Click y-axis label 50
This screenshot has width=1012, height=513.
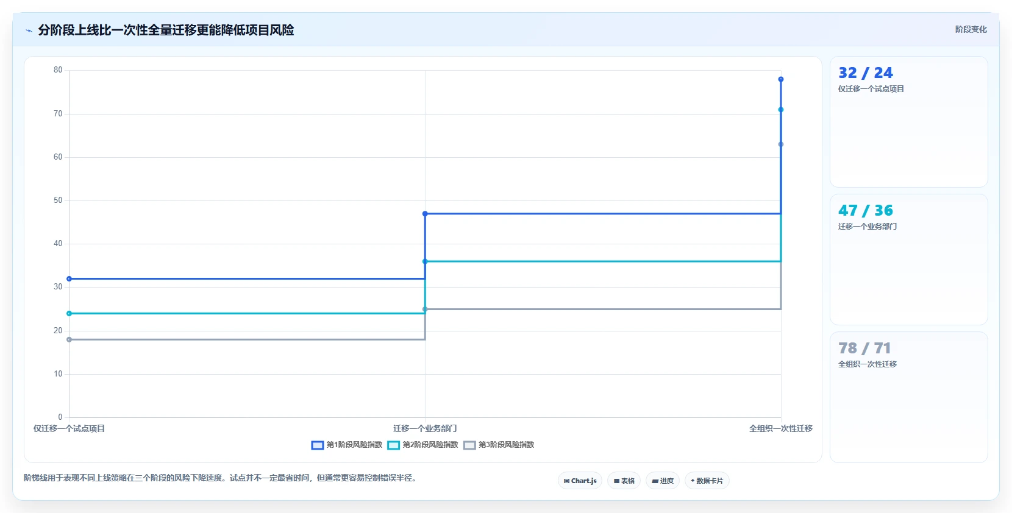tap(58, 200)
